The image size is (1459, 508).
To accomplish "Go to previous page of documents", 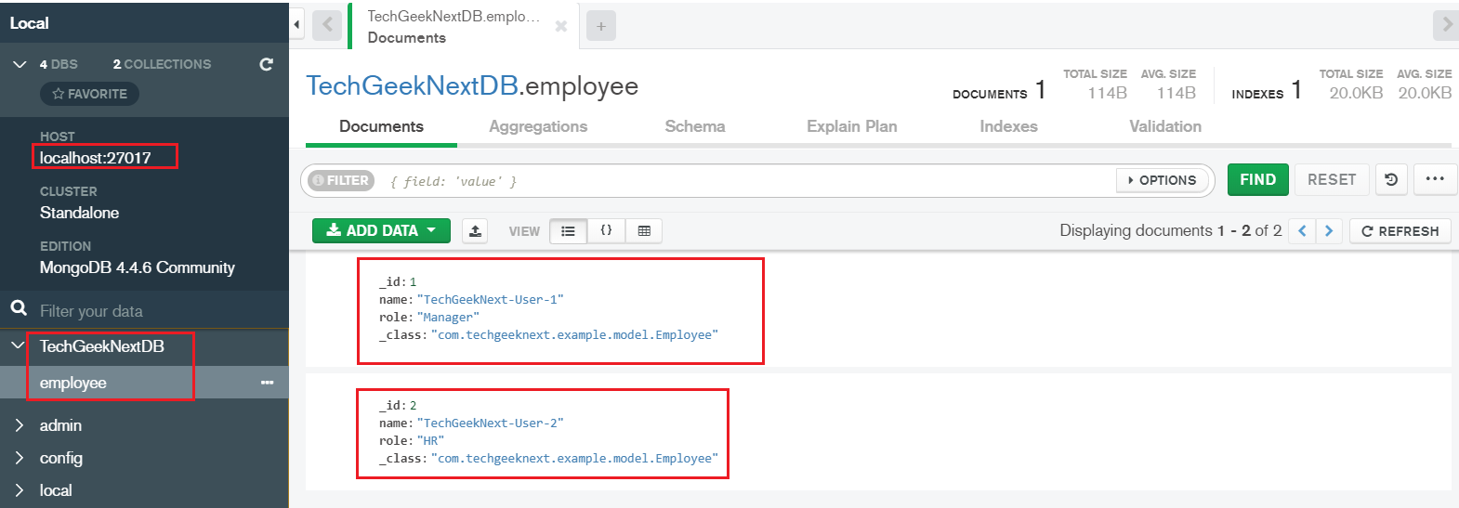I will [1302, 230].
